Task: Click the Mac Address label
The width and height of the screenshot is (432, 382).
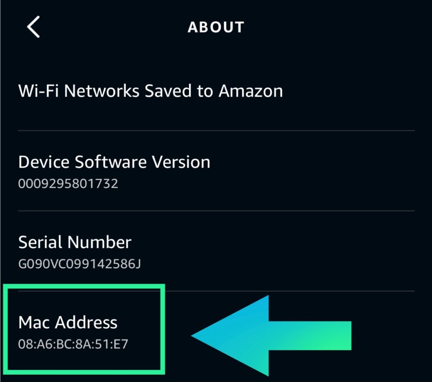Action: click(x=67, y=322)
